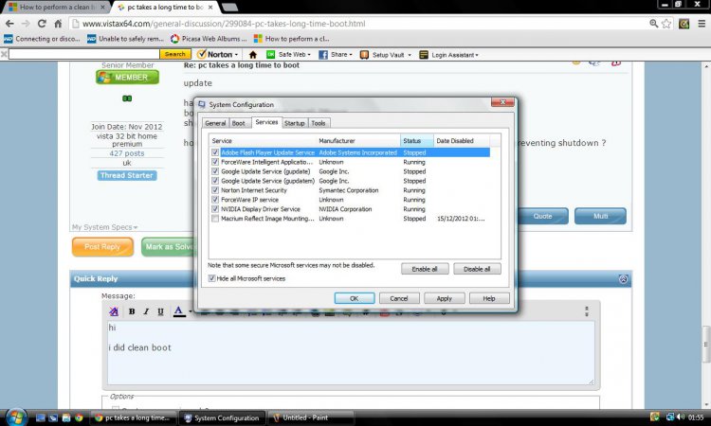Click the Norton toolbar Search button
711x426 pixels.
(174, 54)
